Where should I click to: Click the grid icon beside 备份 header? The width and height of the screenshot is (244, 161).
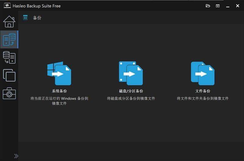25,18
